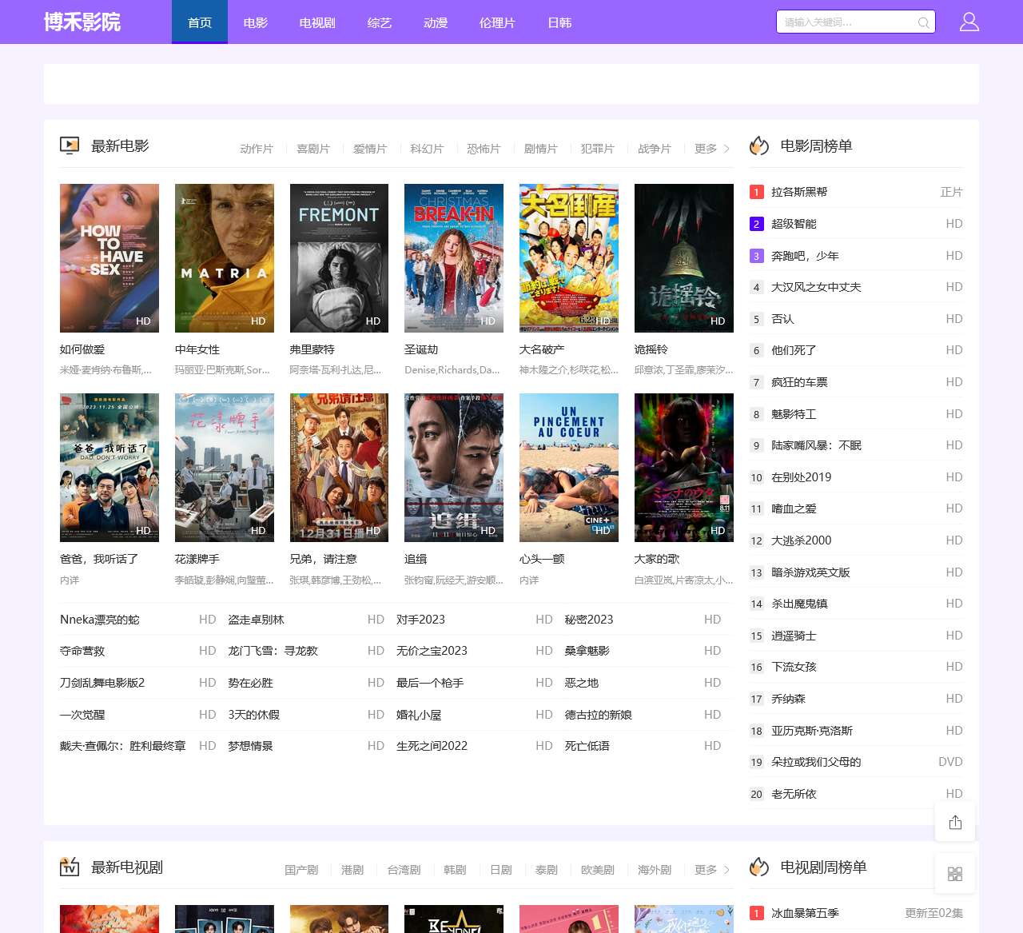Open the 电视剧 menu in the navigation
The image size is (1023, 933).
[316, 22]
